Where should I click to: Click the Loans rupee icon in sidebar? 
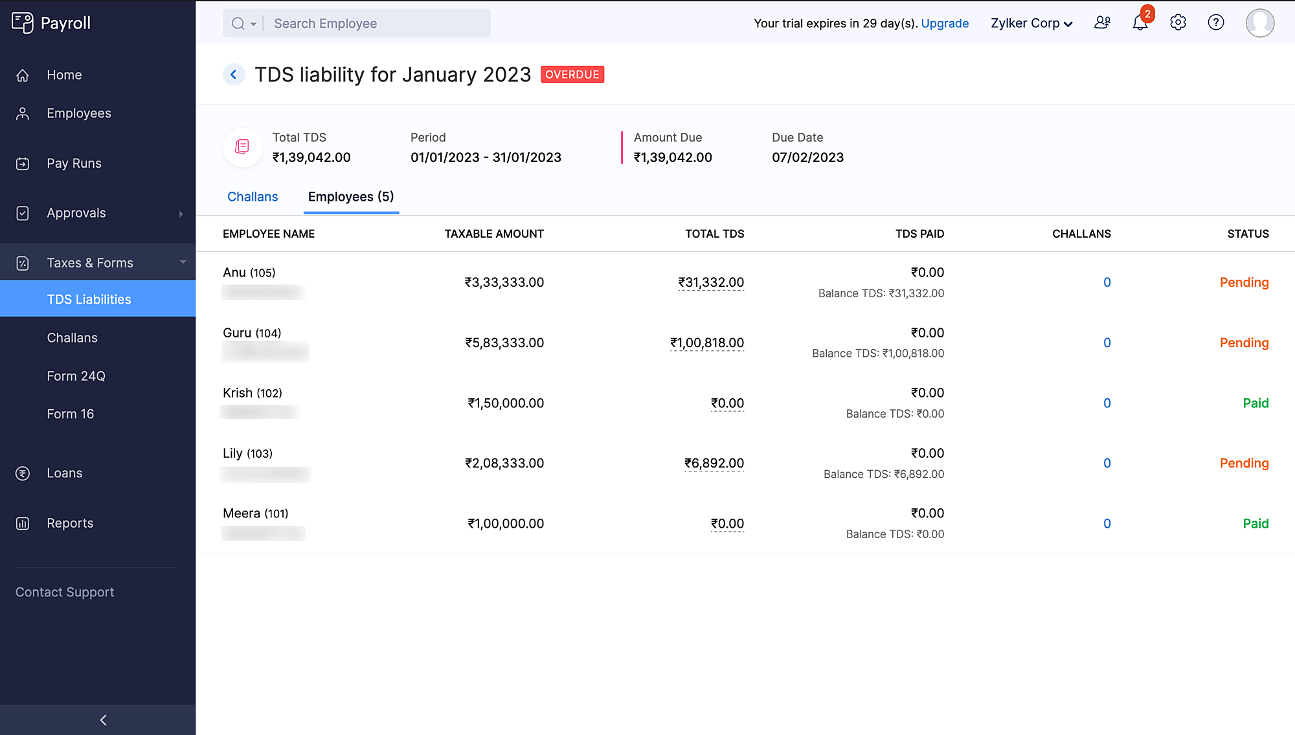click(x=23, y=473)
